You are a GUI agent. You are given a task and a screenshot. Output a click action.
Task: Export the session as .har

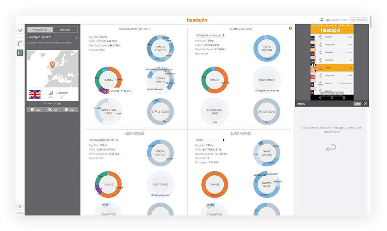53,109
